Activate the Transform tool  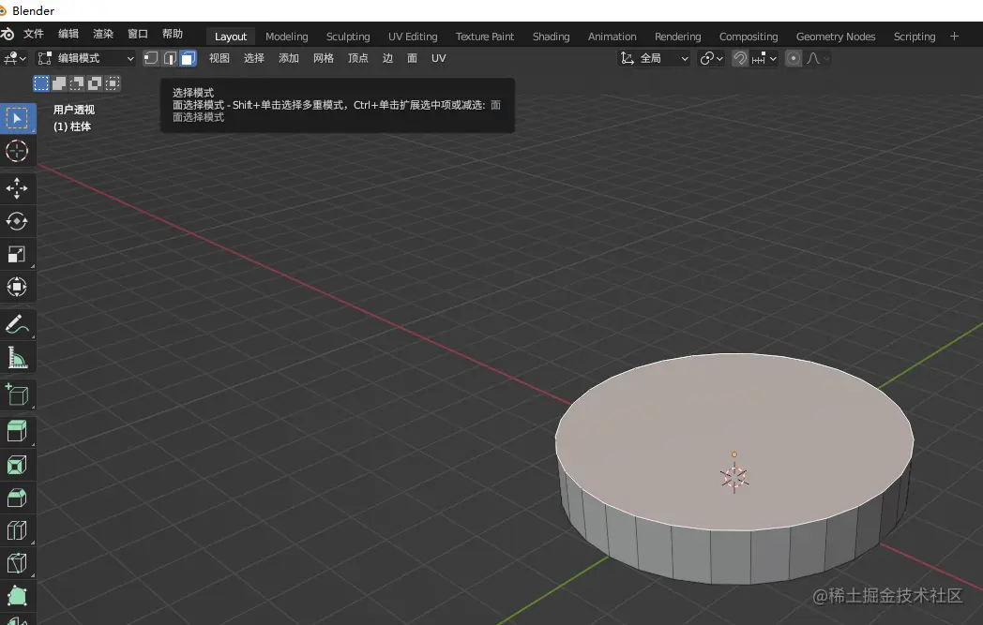17,287
